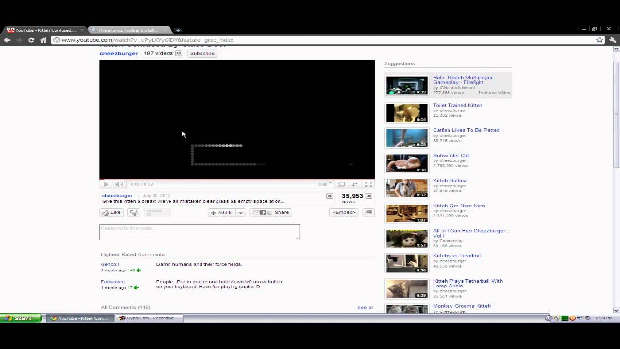Switch to the YouTube Kitteh Confused tab

45,30
